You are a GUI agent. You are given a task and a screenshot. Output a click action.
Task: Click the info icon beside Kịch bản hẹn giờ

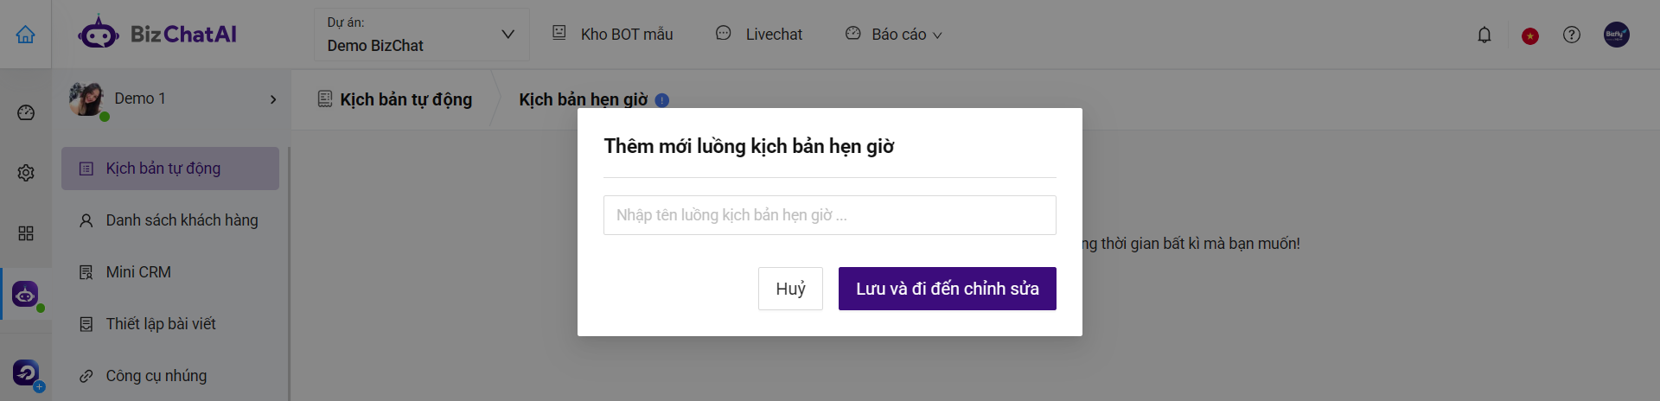(662, 100)
